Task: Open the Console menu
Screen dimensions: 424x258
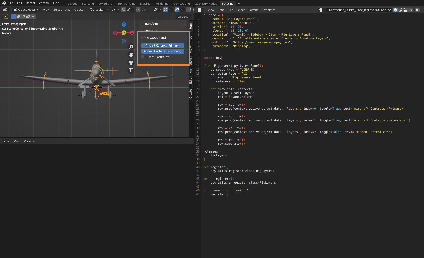Action: click(29, 141)
